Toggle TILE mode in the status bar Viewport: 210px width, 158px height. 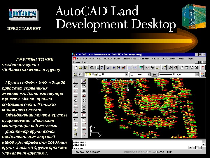coord(169,152)
